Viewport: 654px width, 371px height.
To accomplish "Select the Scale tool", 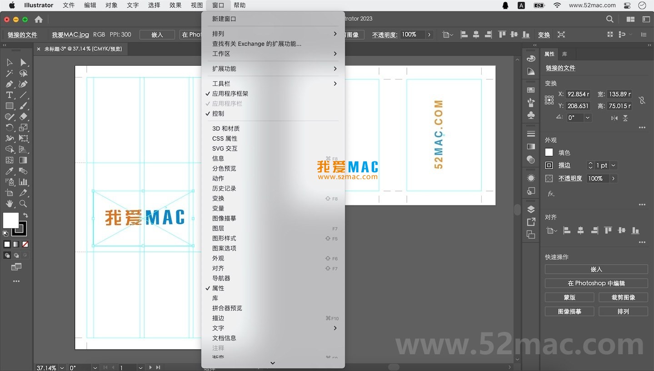I will 23,127.
